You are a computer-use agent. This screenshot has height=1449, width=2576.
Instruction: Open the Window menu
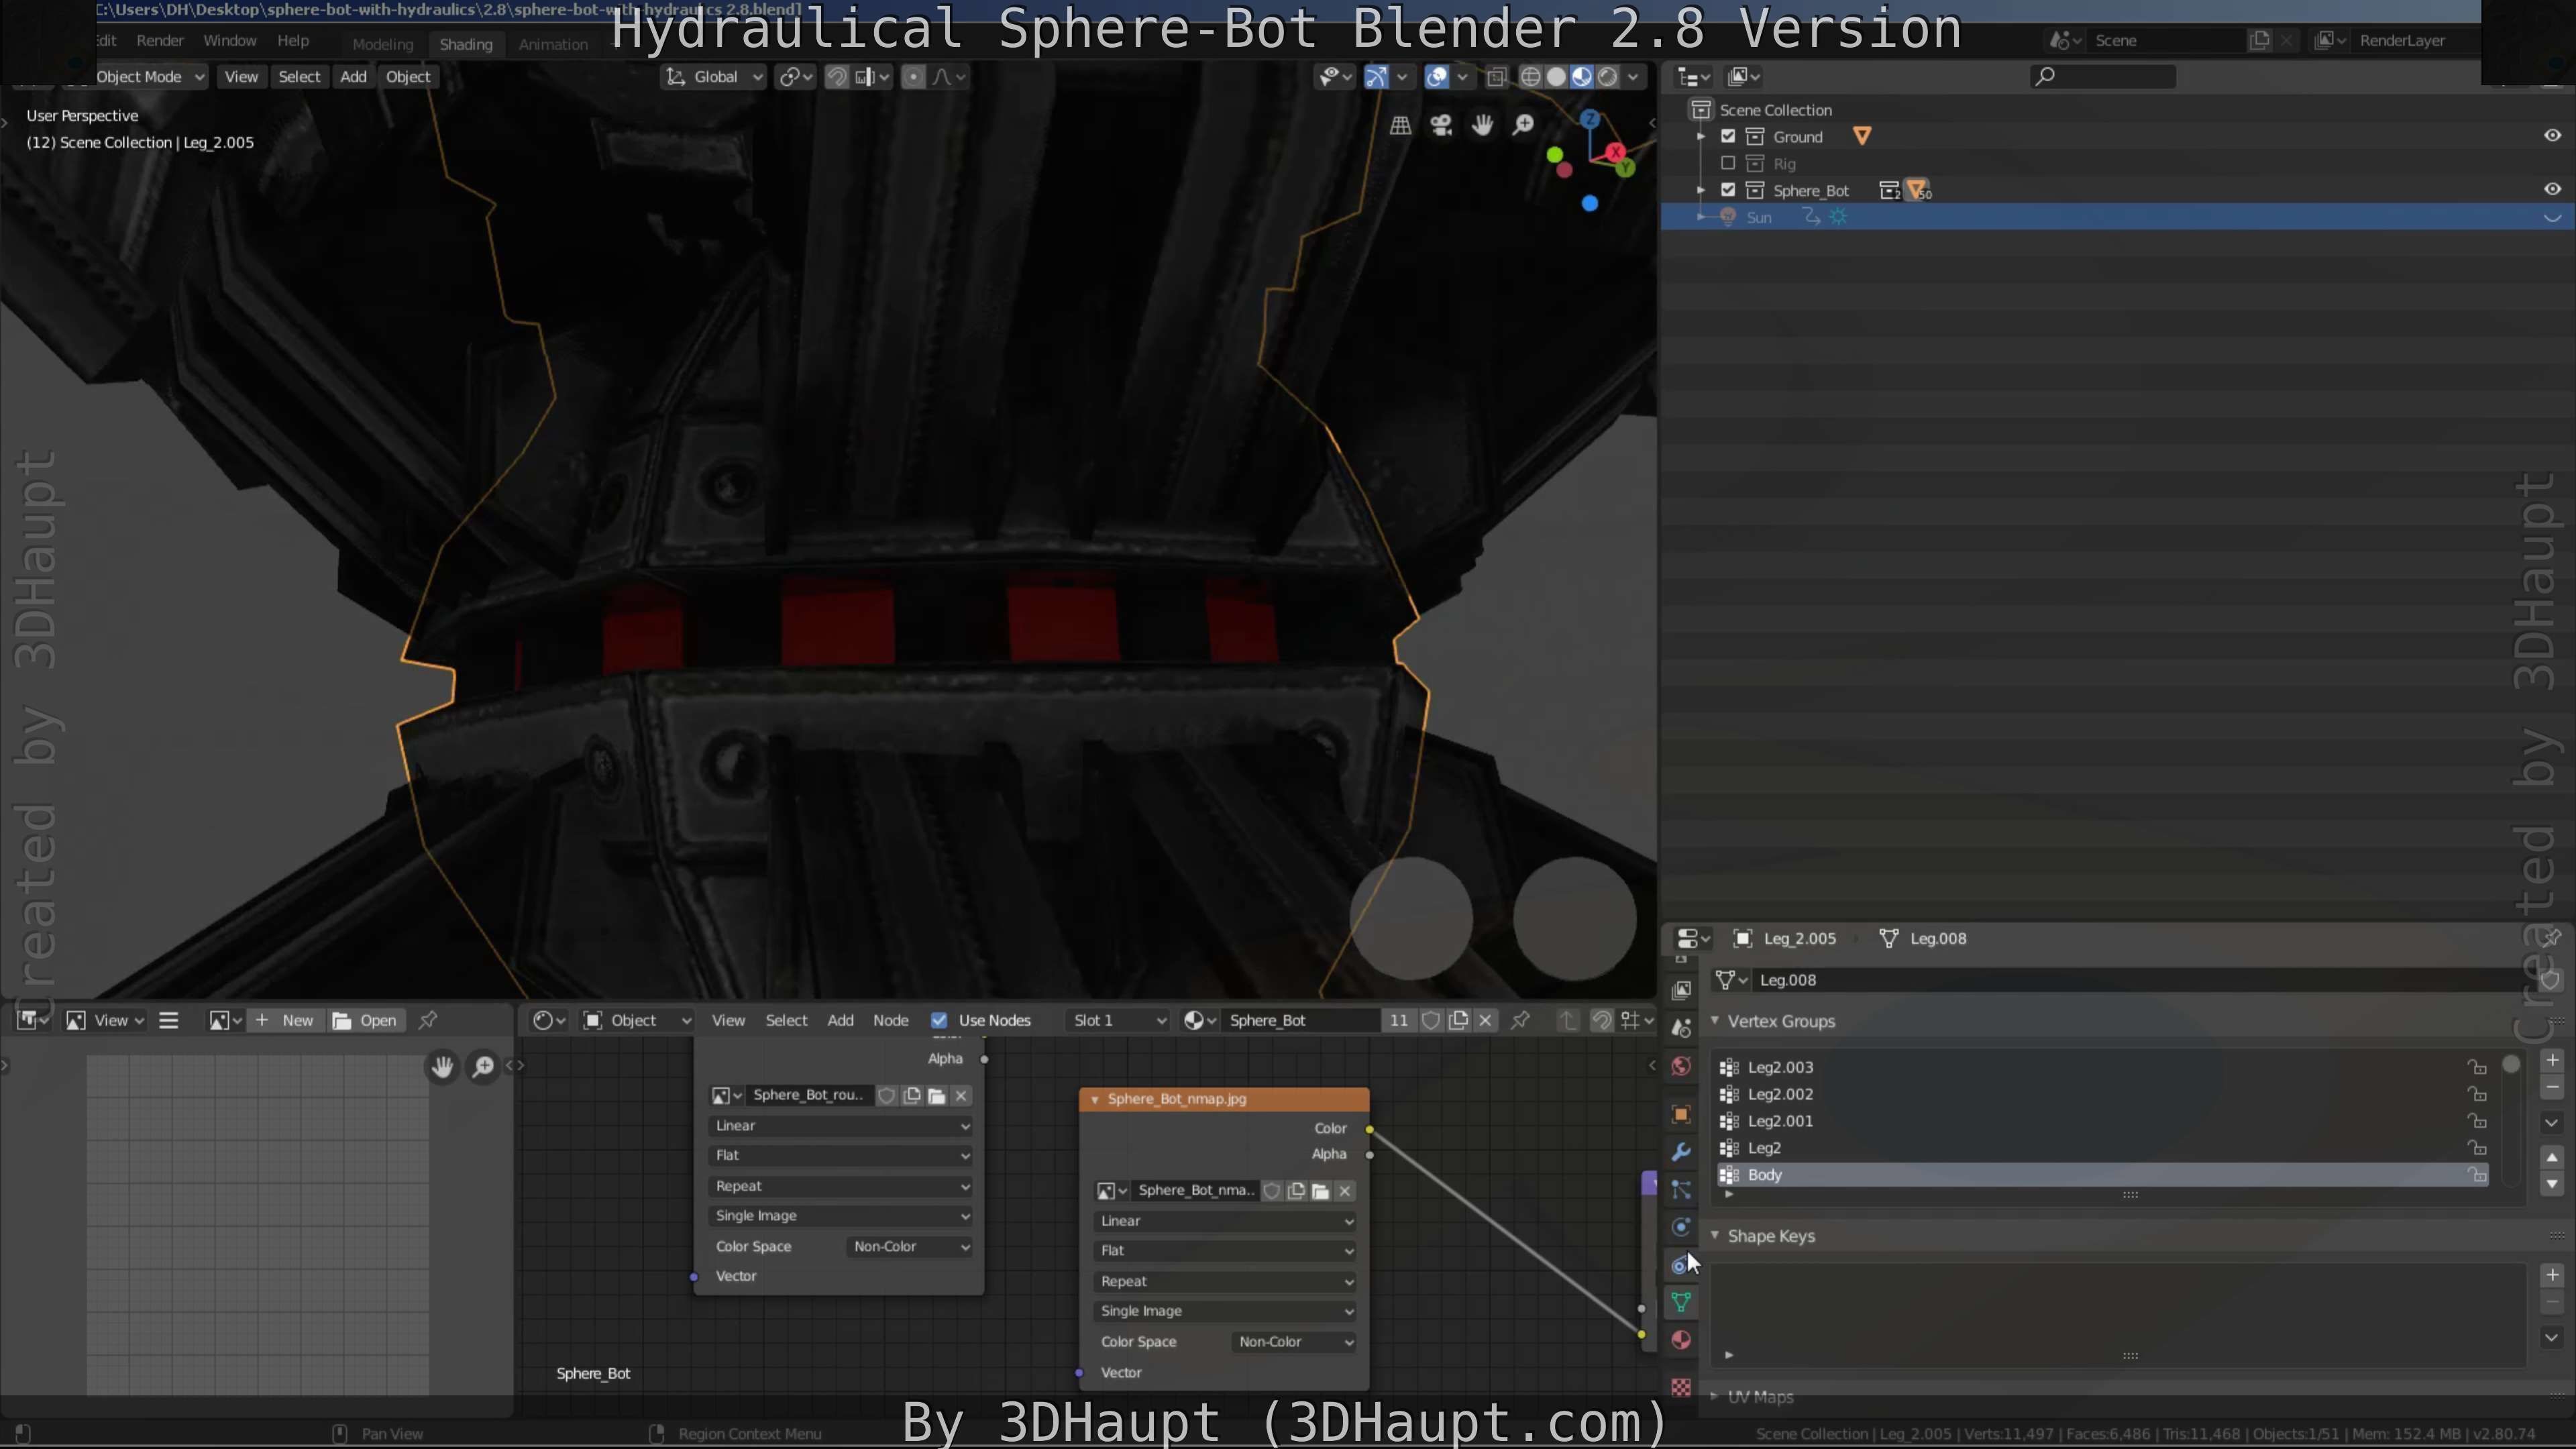[230, 41]
